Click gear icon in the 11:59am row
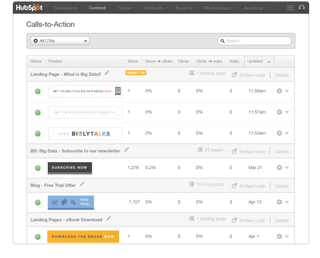 (x=280, y=91)
